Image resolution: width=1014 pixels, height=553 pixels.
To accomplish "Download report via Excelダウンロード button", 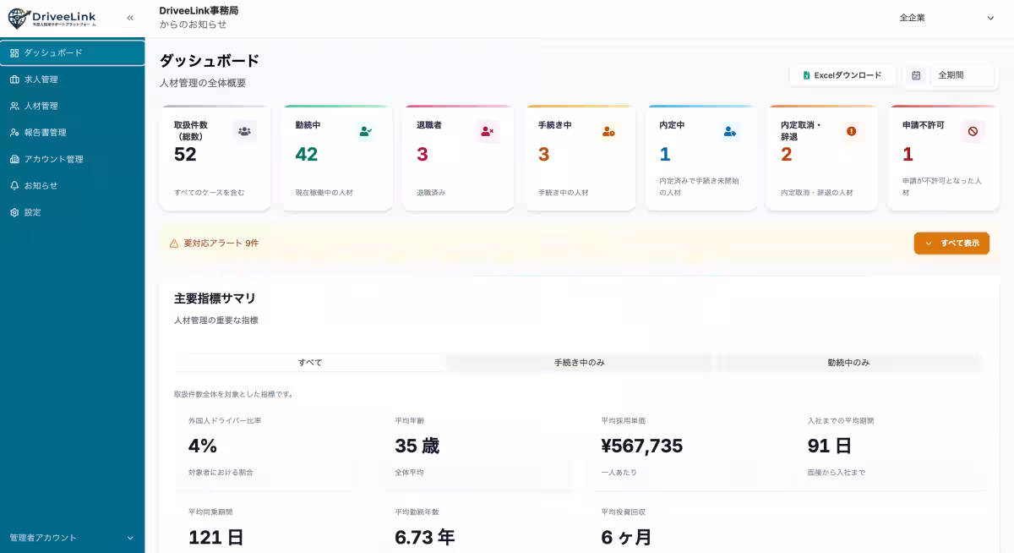I will pyautogui.click(x=842, y=75).
